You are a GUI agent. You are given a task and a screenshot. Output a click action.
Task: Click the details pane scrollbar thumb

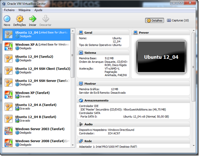[x=194, y=67]
